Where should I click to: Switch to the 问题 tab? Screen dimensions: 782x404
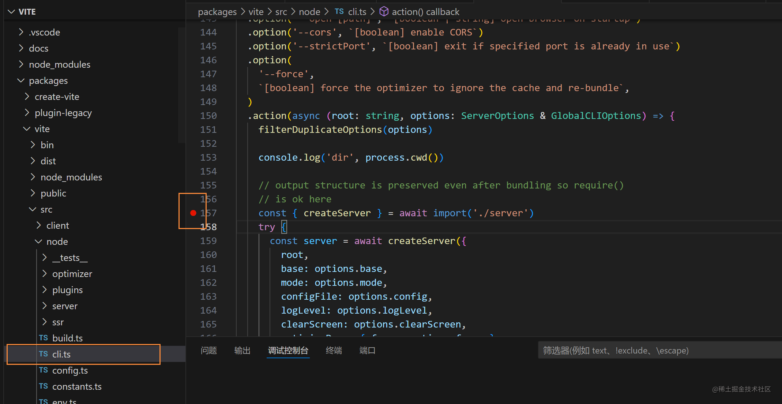tap(209, 351)
